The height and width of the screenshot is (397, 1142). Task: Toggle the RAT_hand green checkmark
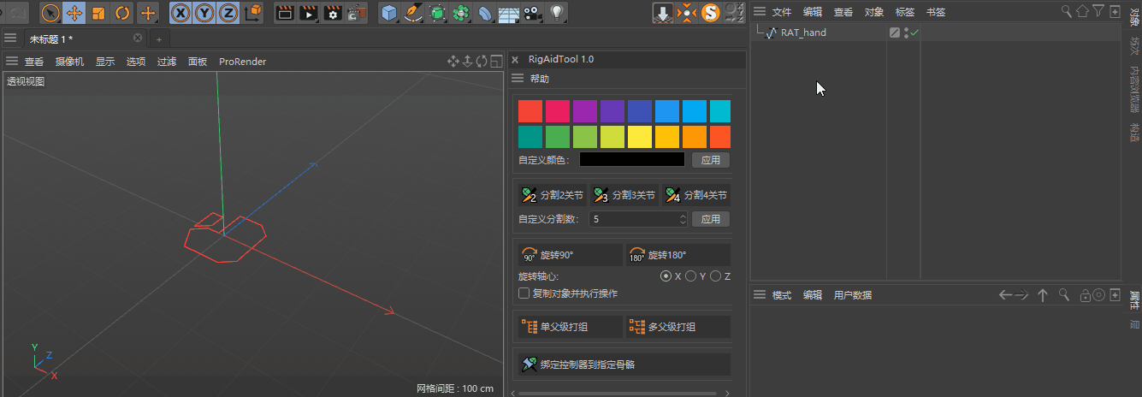[x=914, y=33]
